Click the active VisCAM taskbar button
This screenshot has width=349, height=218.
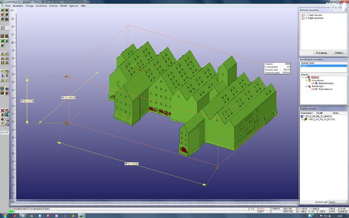(x=81, y=216)
